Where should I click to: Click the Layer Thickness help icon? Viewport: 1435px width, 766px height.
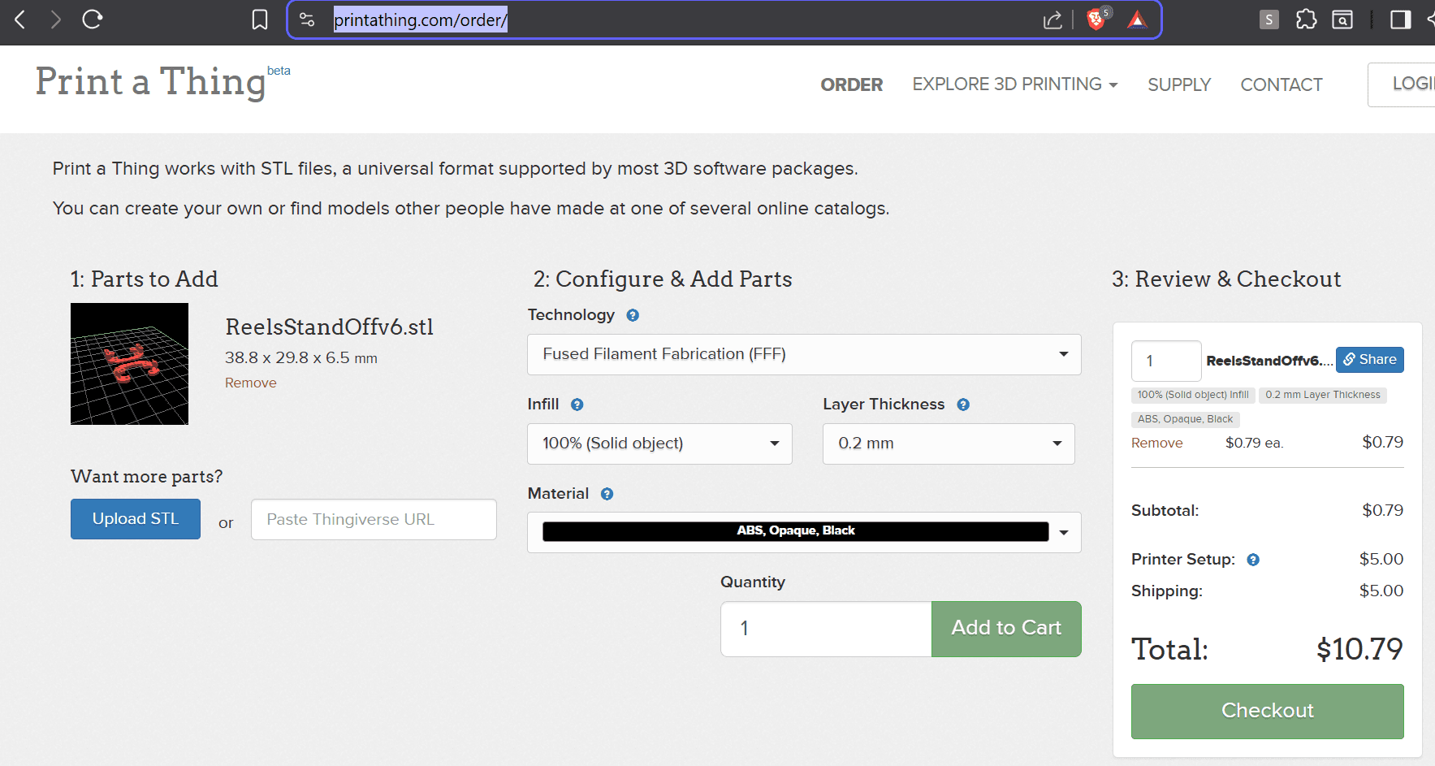pyautogui.click(x=963, y=405)
